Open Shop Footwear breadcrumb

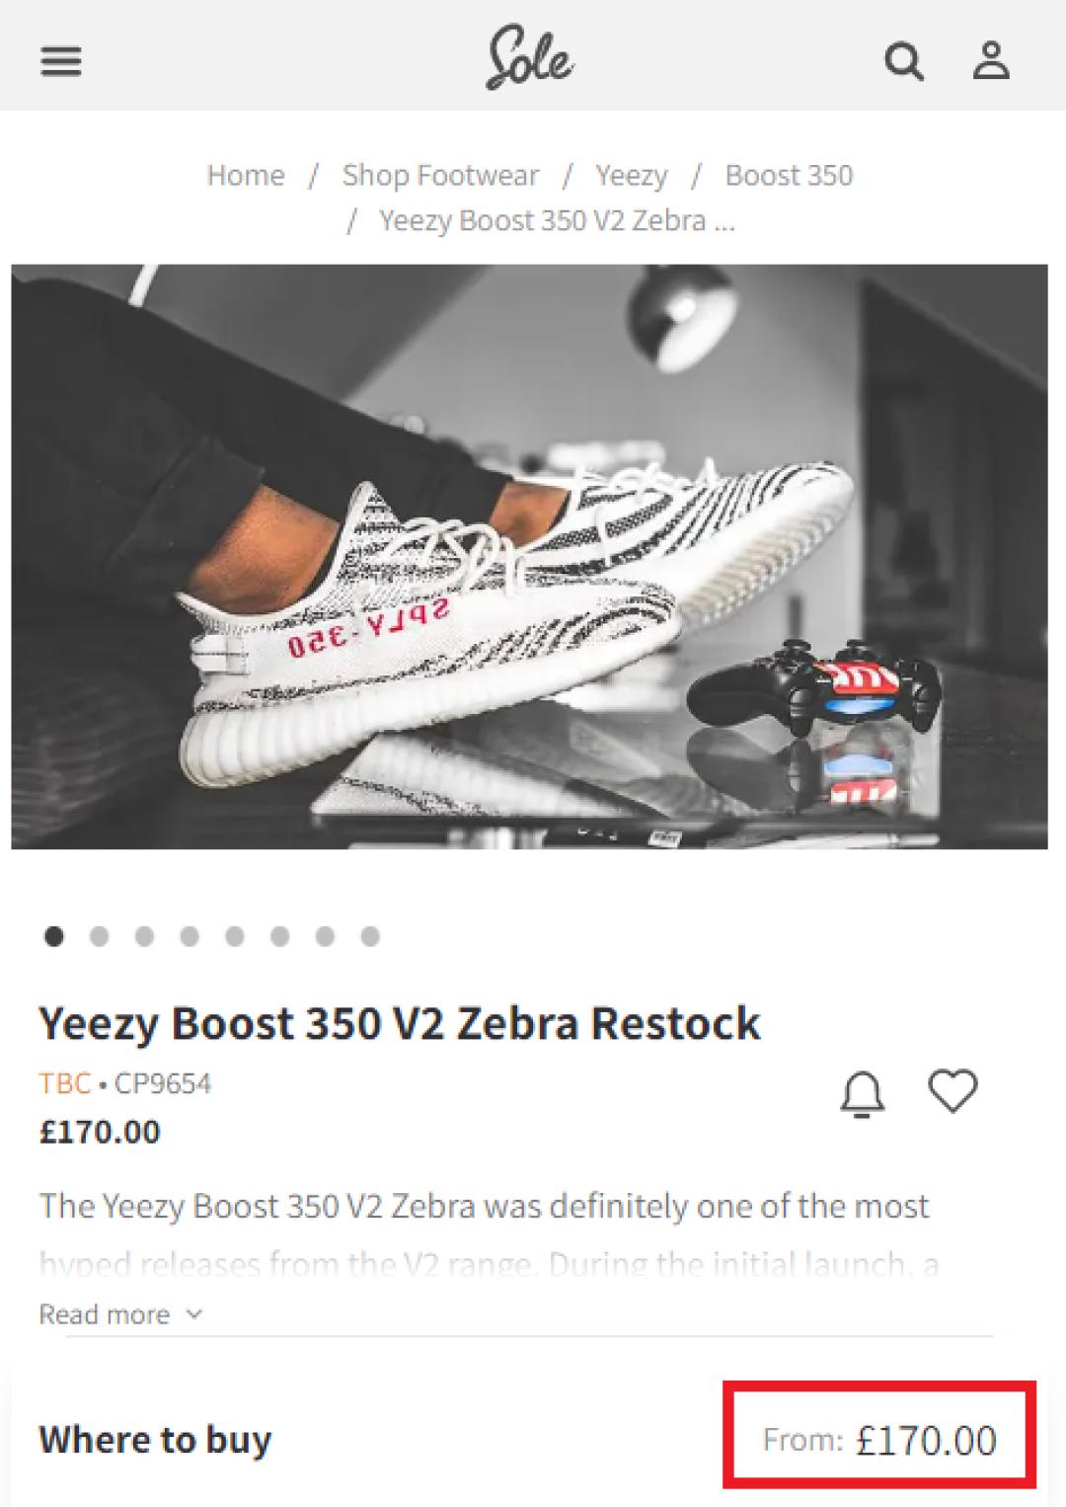[440, 175]
